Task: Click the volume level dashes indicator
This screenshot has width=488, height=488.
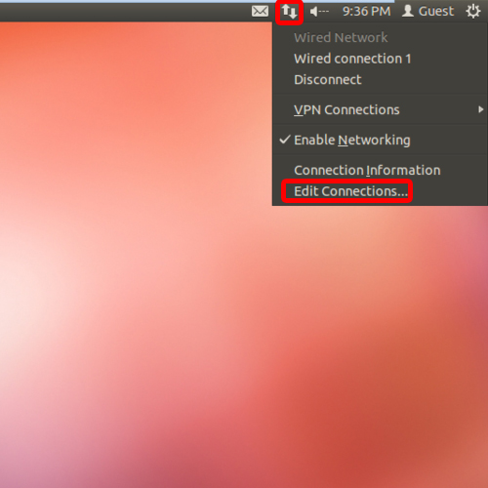Action: pyautogui.click(x=324, y=12)
